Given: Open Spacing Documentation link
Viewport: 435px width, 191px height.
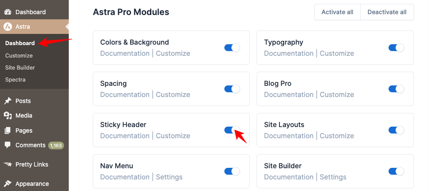Looking at the screenshot, I should tap(125, 94).
